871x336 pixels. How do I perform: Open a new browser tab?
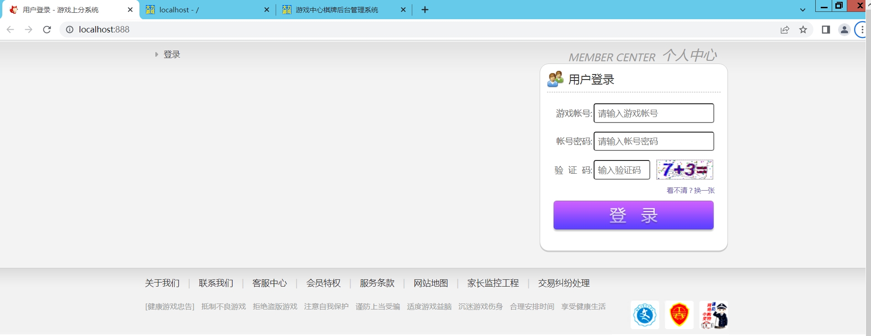pos(425,10)
